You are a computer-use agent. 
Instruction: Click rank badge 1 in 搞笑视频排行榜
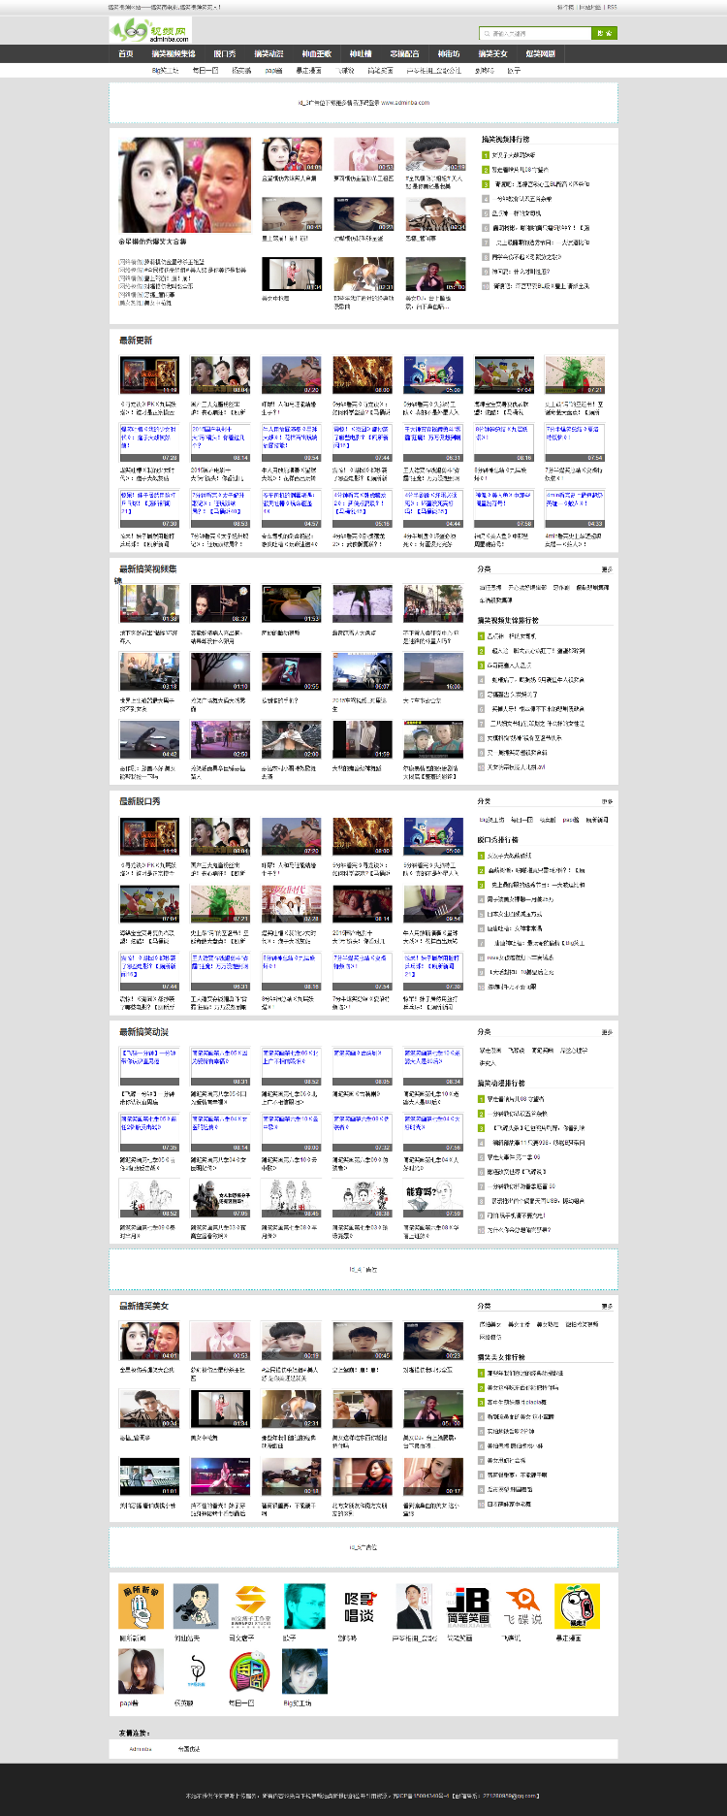[x=486, y=155]
